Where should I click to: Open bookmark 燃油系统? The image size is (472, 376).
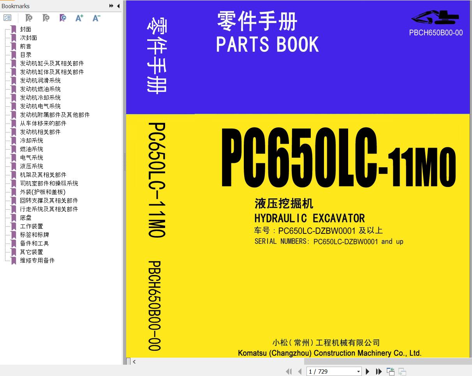[x=32, y=149]
